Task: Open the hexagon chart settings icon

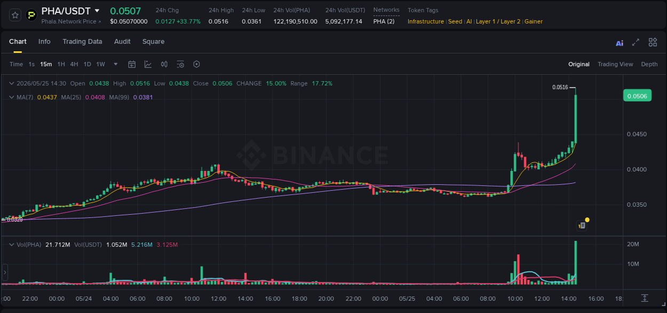Action: pyautogui.click(x=196, y=64)
